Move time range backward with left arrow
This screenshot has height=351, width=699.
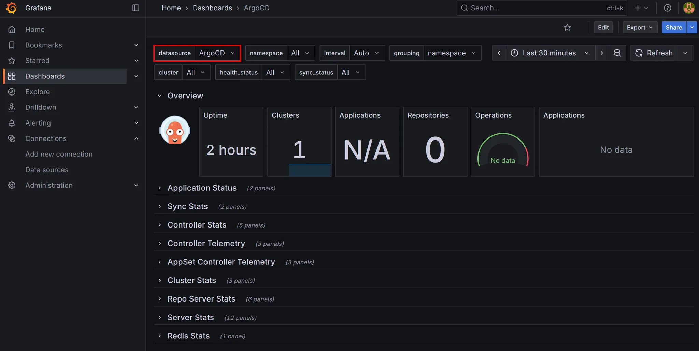point(499,53)
